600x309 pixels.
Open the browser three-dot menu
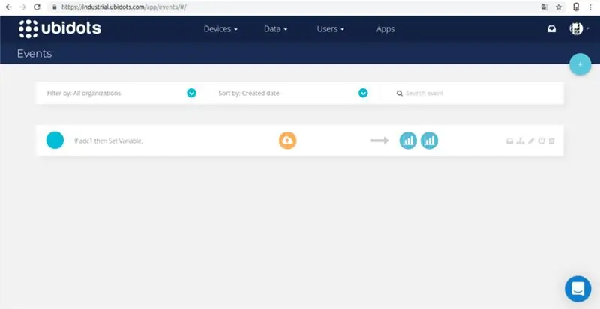click(591, 7)
